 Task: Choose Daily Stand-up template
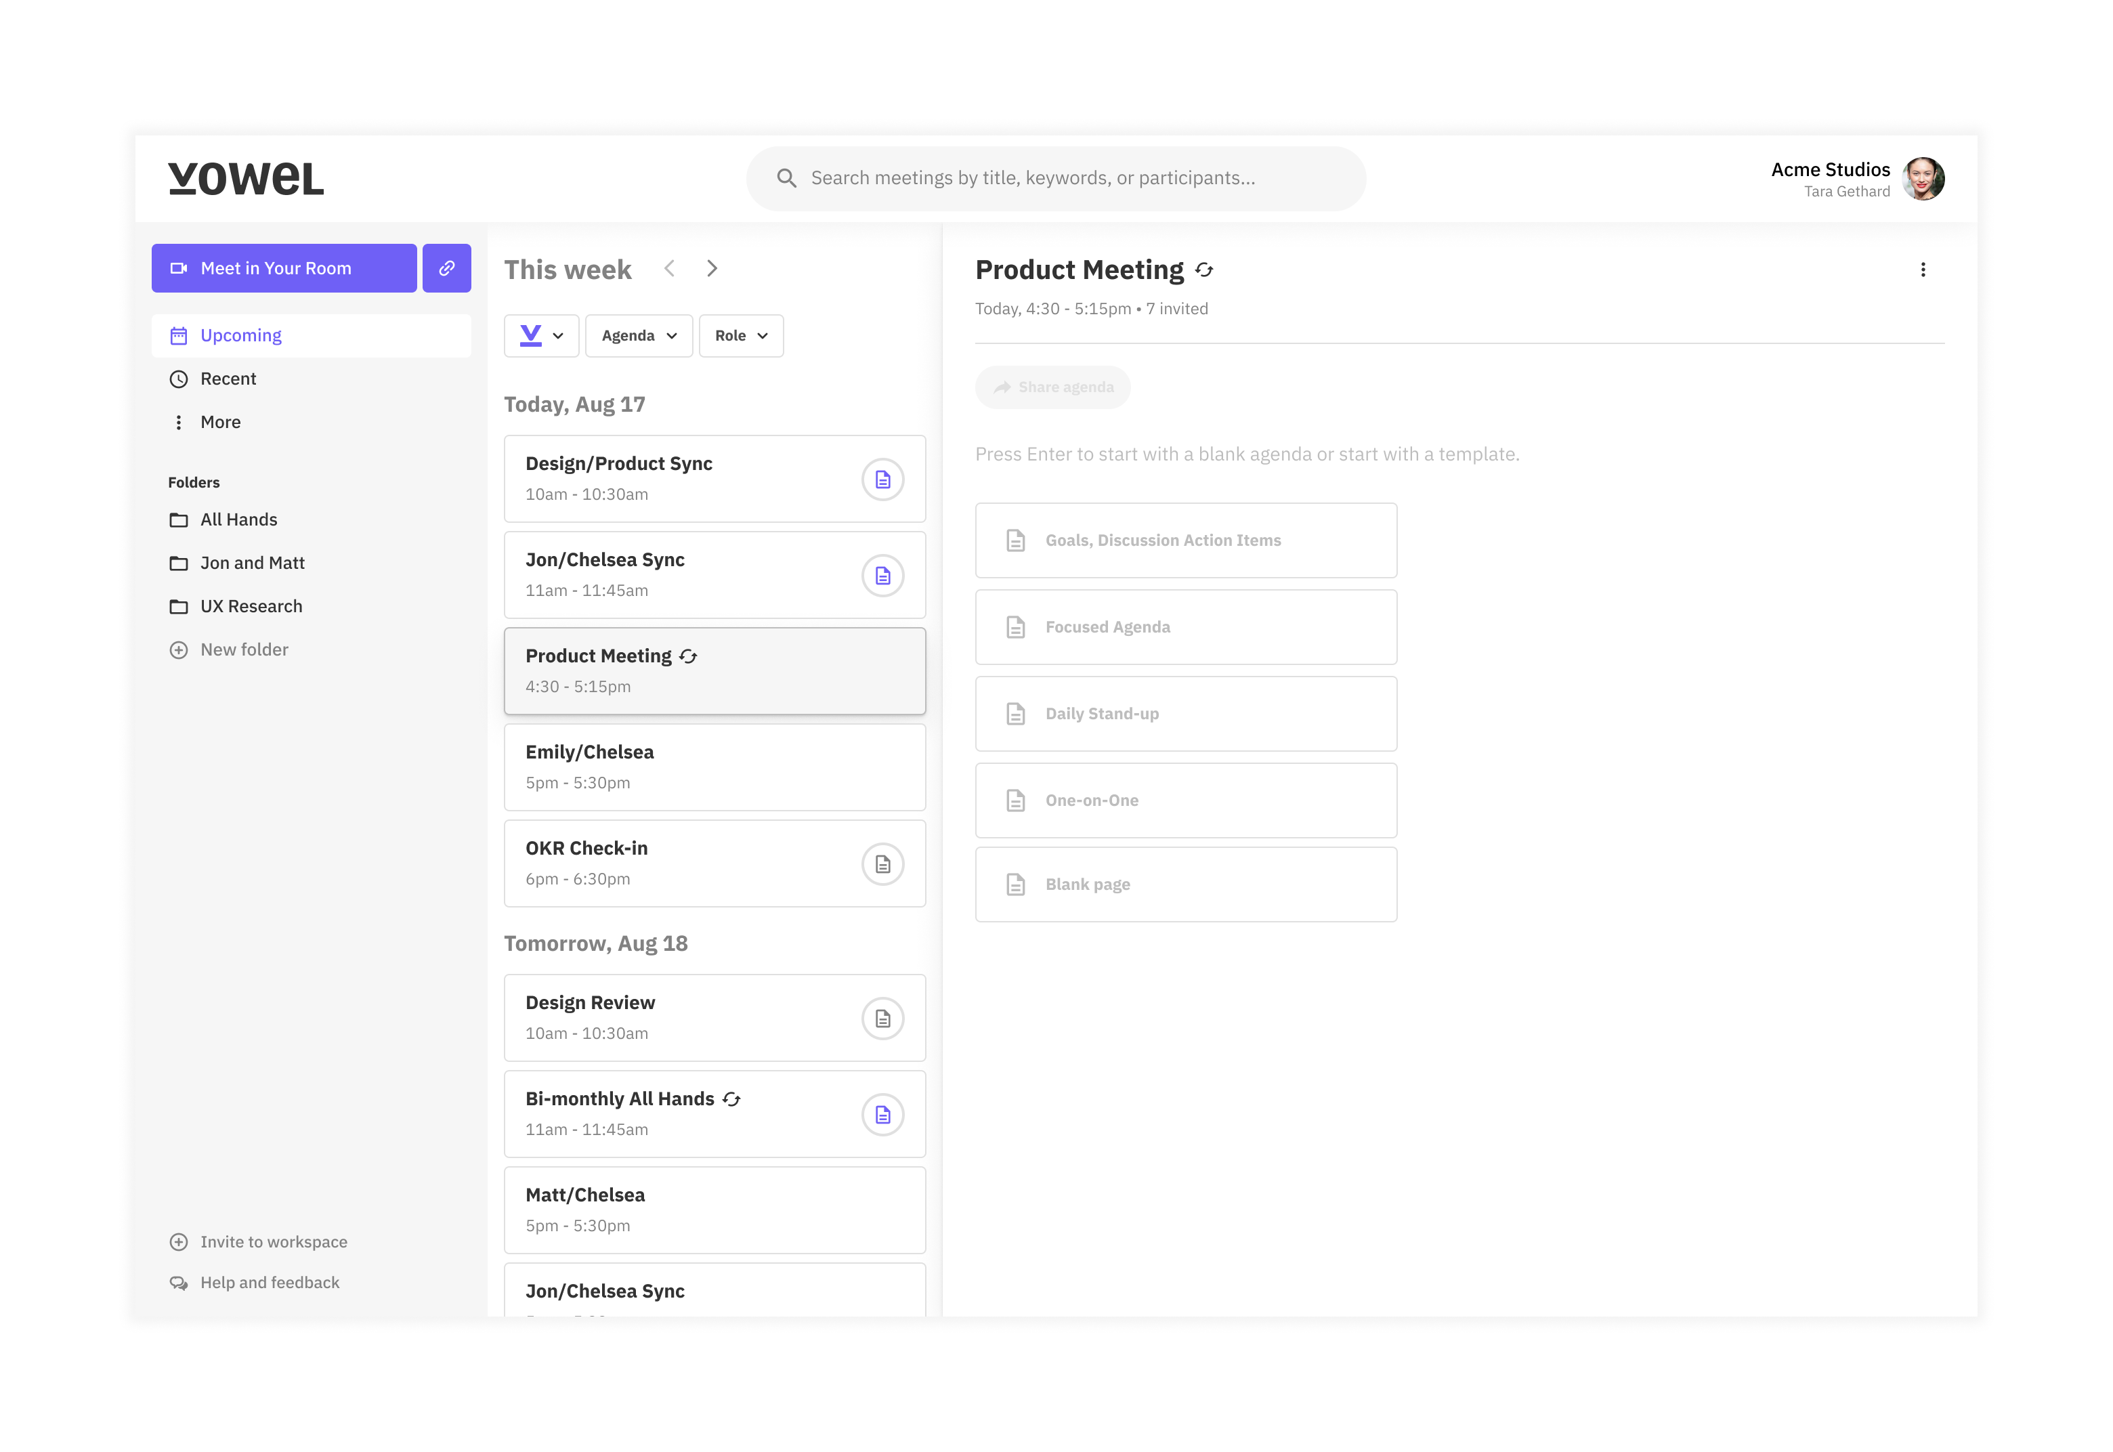coord(1186,714)
